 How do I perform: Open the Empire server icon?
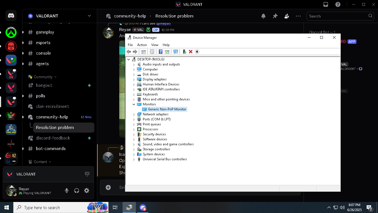click(11, 144)
